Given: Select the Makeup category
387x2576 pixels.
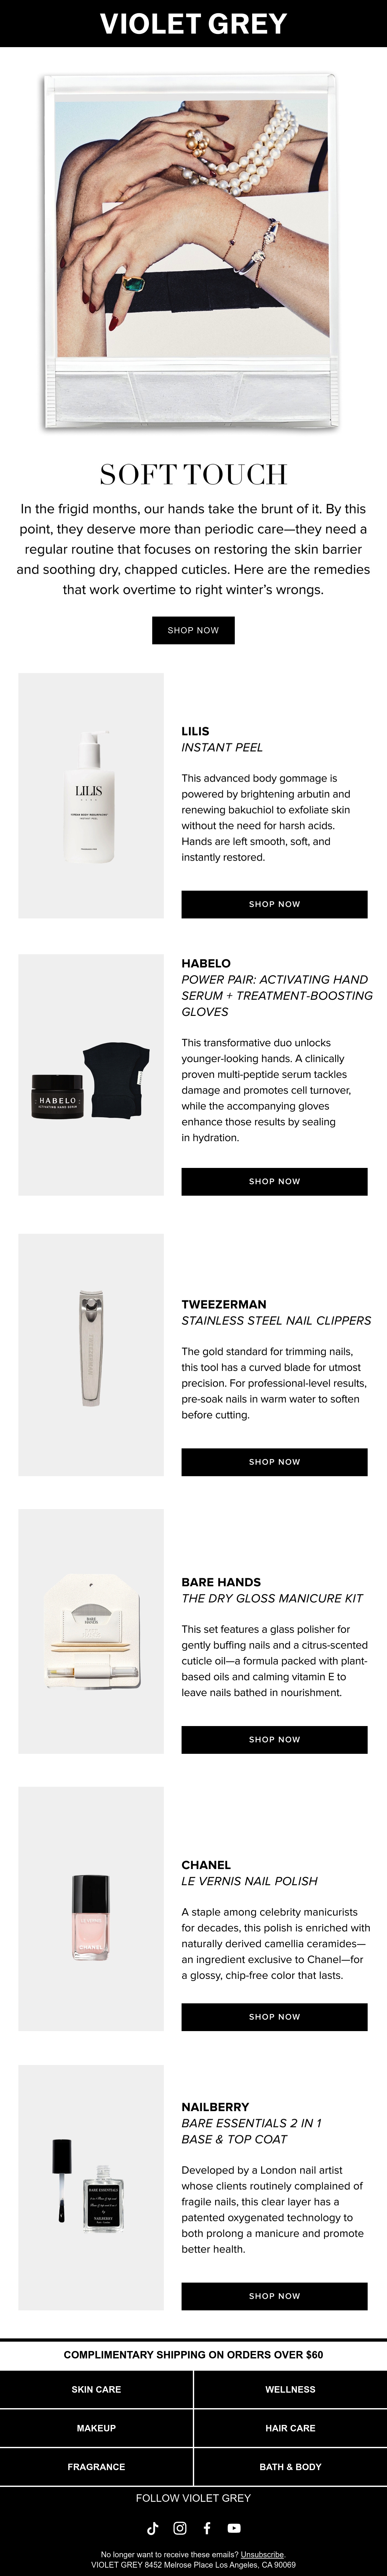Looking at the screenshot, I should click(96, 2428).
